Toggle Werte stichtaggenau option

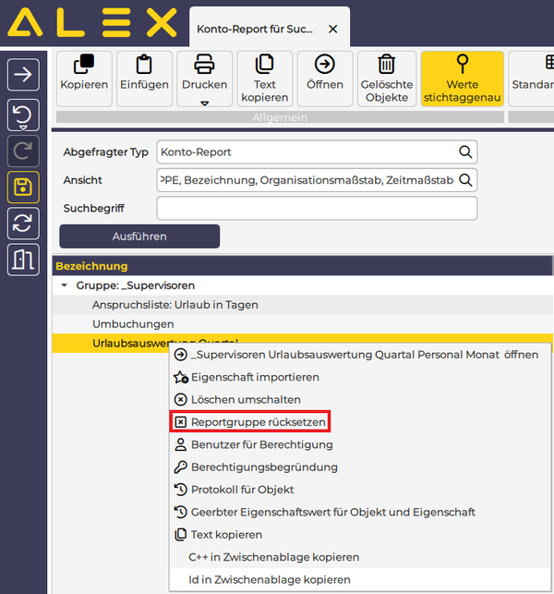(462, 79)
